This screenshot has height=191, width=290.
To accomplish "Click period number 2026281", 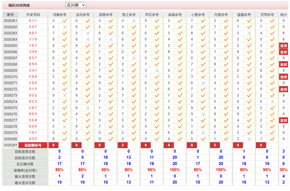I will pos(10,145).
